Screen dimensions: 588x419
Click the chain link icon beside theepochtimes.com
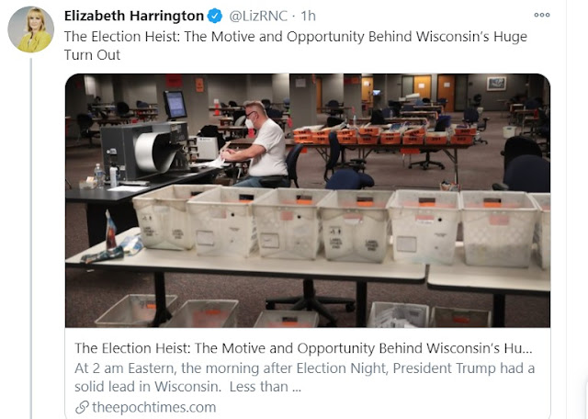click(82, 407)
